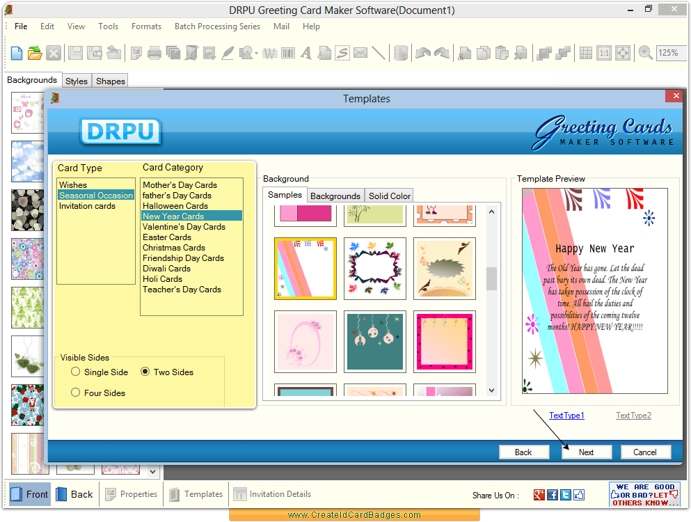Click the database cylinder icon
Viewport: 691px width, 522px height.
(x=401, y=54)
